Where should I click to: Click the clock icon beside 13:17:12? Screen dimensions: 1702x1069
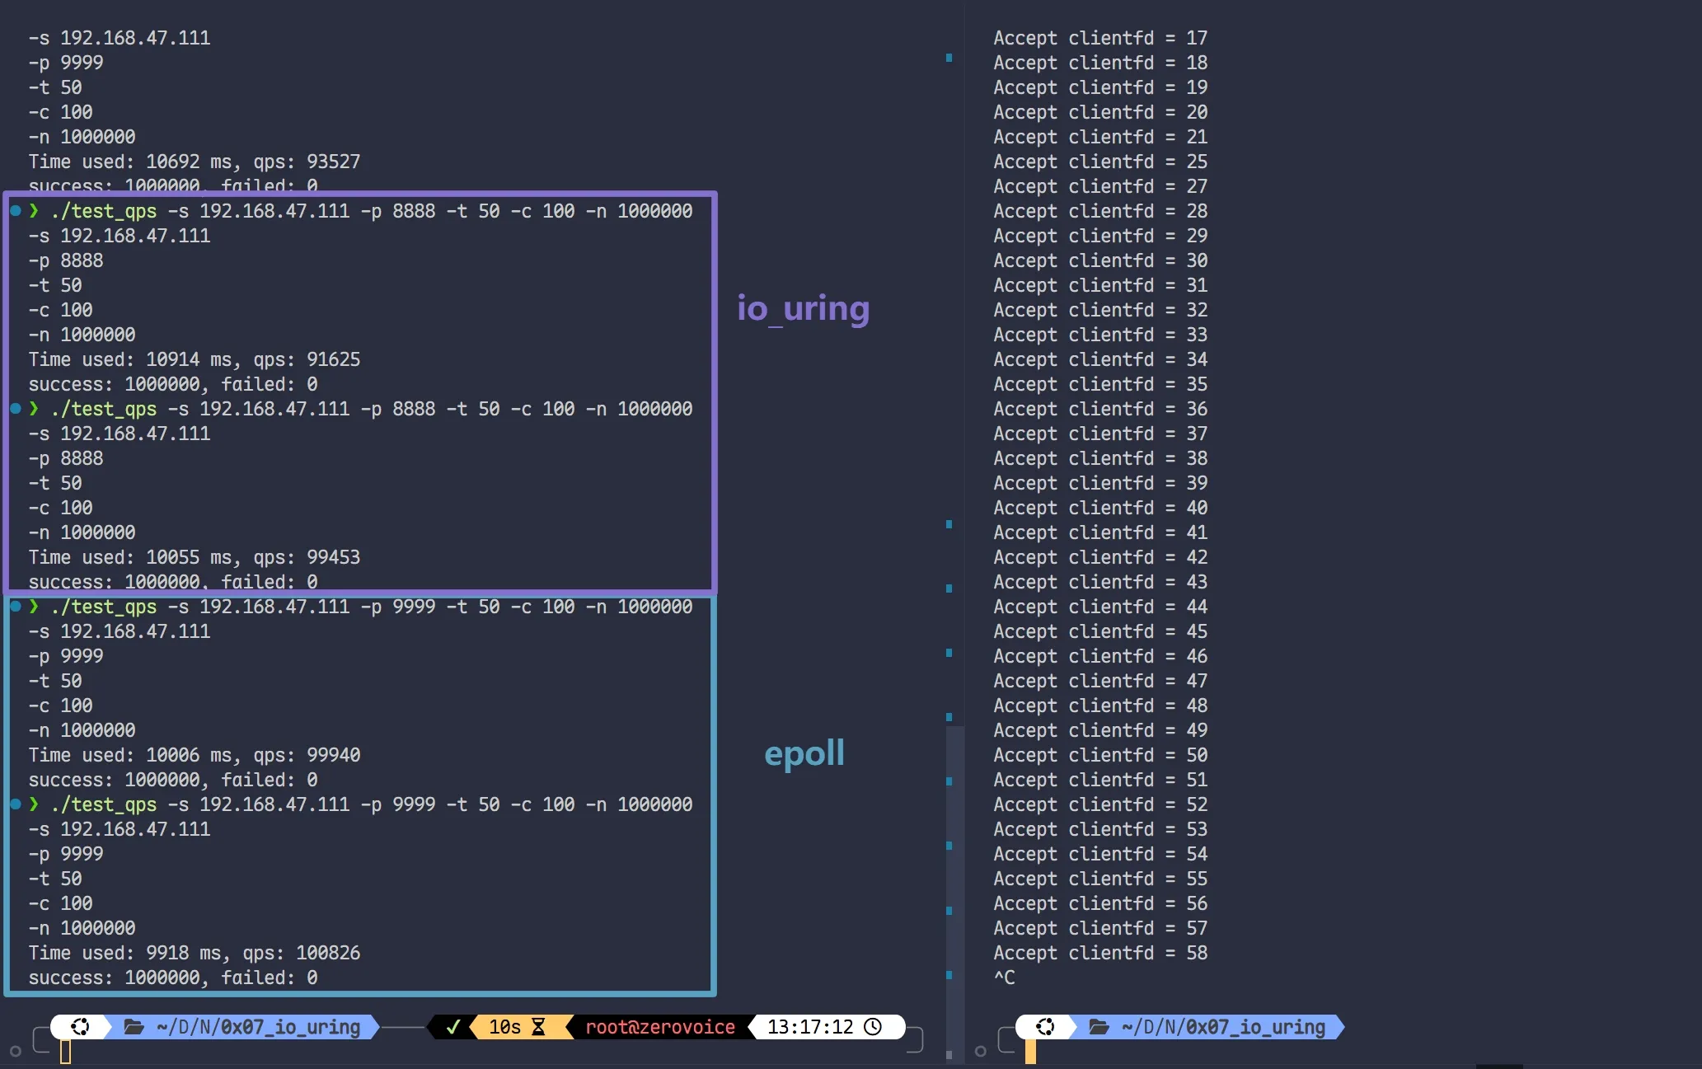[873, 1026]
